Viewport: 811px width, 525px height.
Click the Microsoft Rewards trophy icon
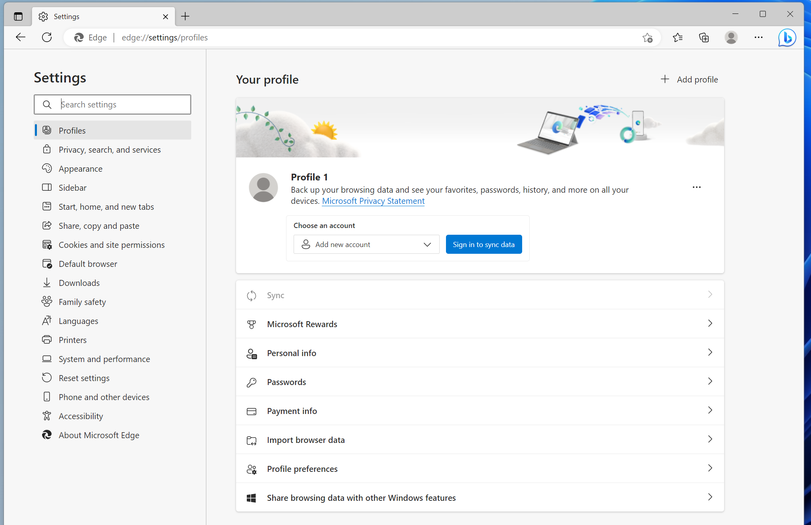[252, 324]
